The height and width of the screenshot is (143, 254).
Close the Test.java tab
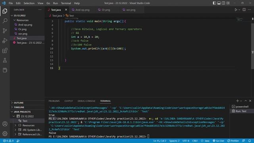click(x=66, y=10)
